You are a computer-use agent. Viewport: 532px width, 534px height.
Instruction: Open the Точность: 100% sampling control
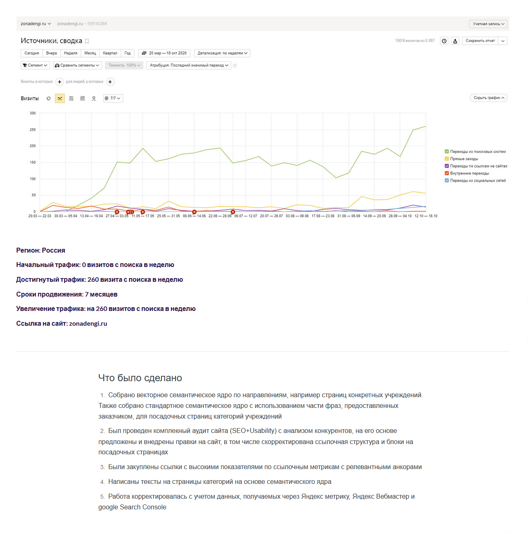[124, 65]
